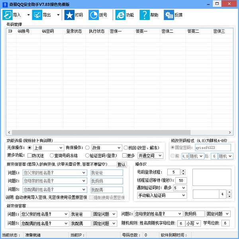239x239 pixels.
Task: Click the 导入 import icon
Action: [x=7, y=15]
